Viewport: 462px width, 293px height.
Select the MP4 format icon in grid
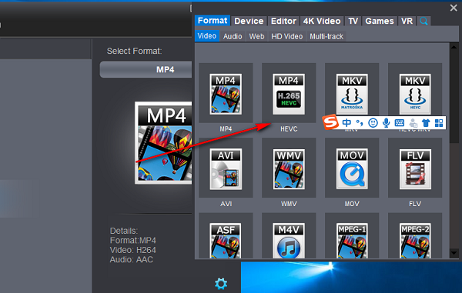click(226, 94)
